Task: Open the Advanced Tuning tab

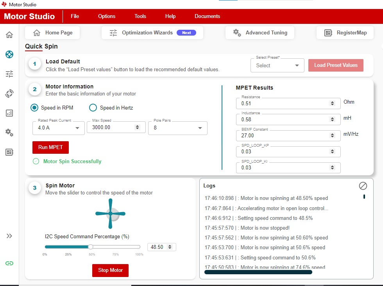Action: click(x=260, y=32)
